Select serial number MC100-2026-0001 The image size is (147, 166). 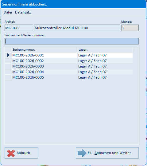pos(44,55)
